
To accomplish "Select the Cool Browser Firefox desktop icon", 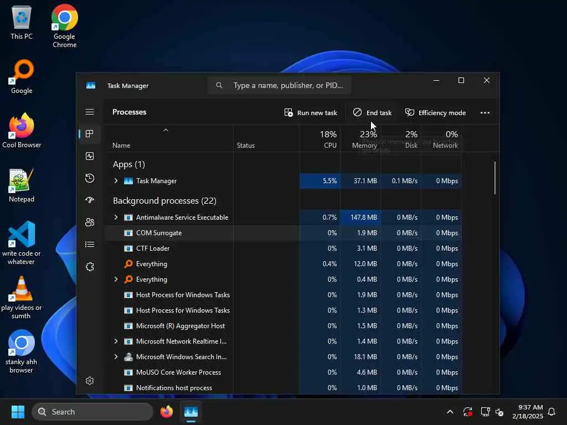I will [x=22, y=131].
